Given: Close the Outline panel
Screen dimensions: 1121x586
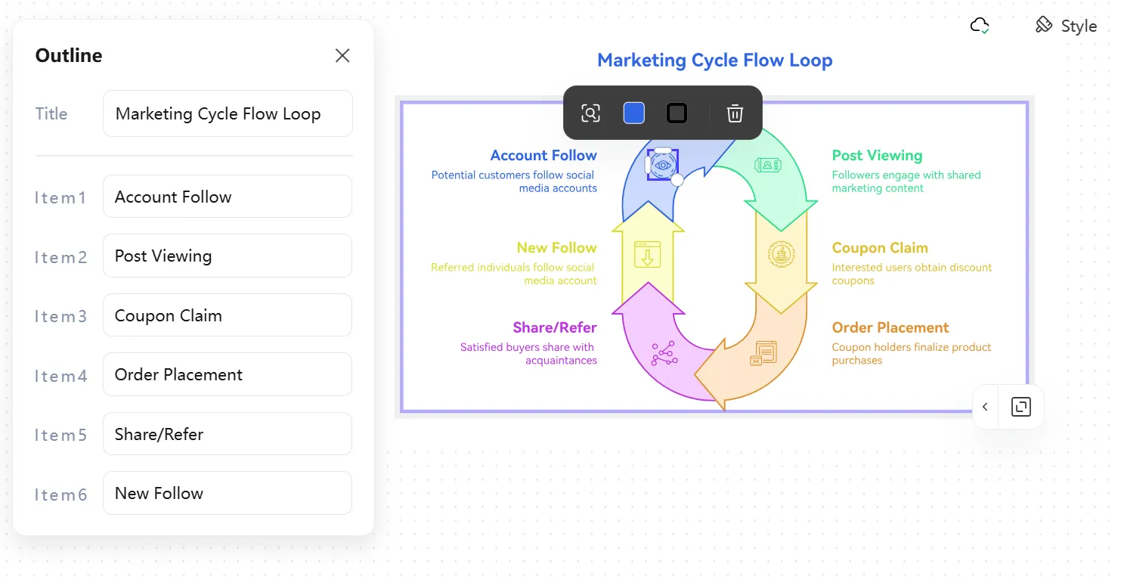Looking at the screenshot, I should pos(342,55).
